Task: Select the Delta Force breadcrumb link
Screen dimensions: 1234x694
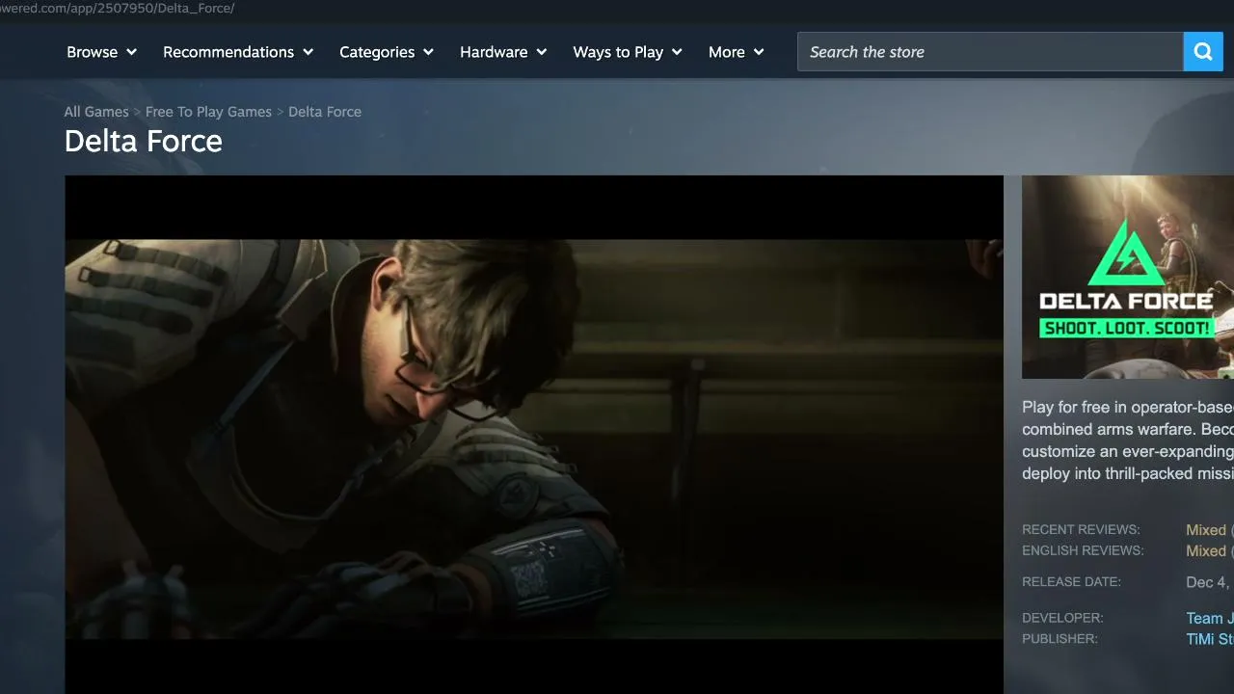Action: point(325,112)
